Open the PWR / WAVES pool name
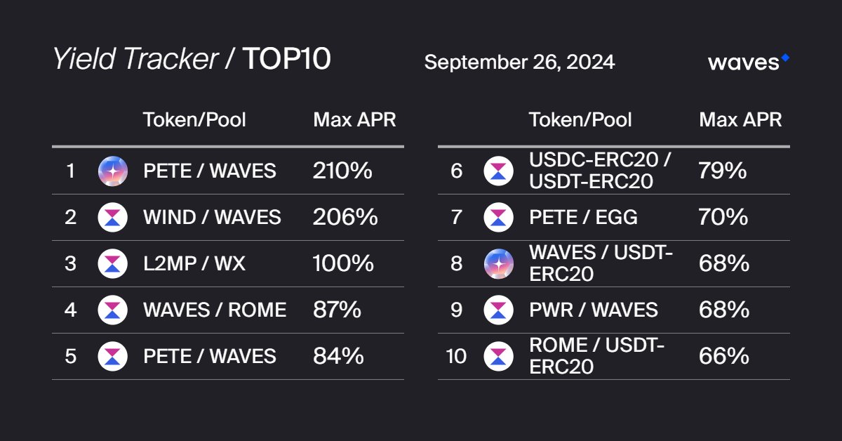 pos(593,310)
